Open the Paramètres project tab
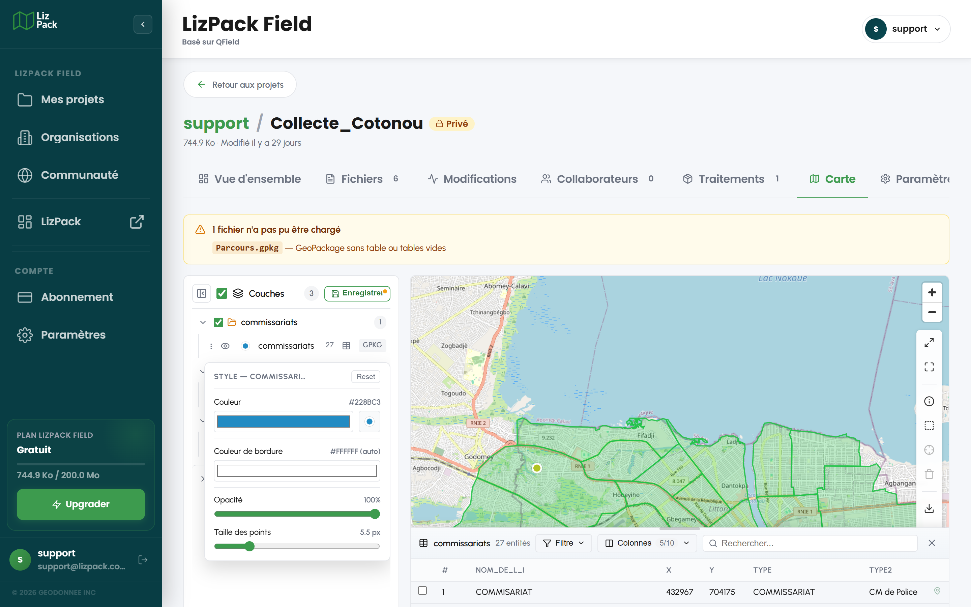Image resolution: width=971 pixels, height=607 pixels. click(915, 179)
